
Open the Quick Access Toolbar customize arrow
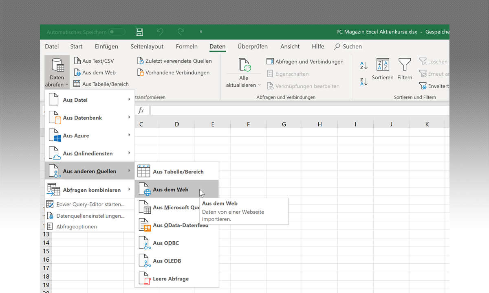(201, 32)
